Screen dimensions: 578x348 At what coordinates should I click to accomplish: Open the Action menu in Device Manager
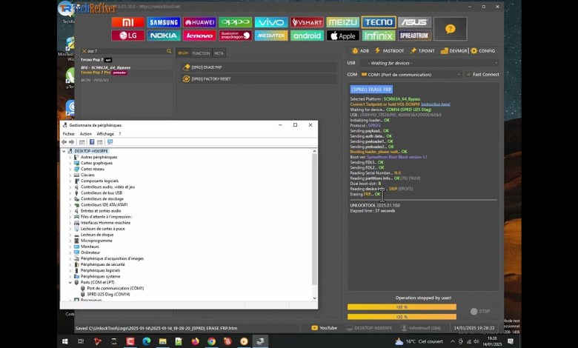[x=85, y=134]
